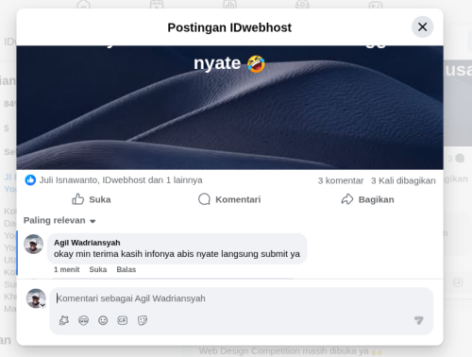View the 3 komentar count
472x357 pixels.
[x=341, y=180]
